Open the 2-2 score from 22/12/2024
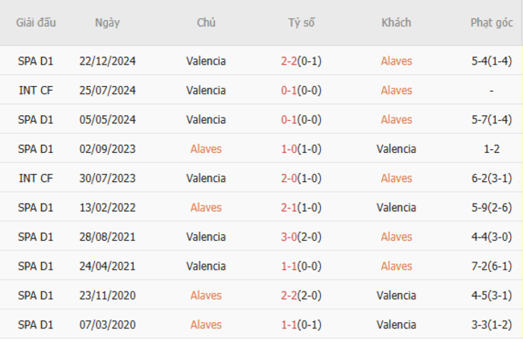Viewport: 523px width, 347px height. pyautogui.click(x=289, y=60)
